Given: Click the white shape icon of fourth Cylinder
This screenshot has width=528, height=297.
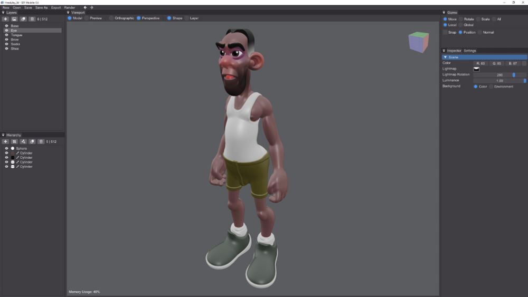Looking at the screenshot, I should (13, 167).
